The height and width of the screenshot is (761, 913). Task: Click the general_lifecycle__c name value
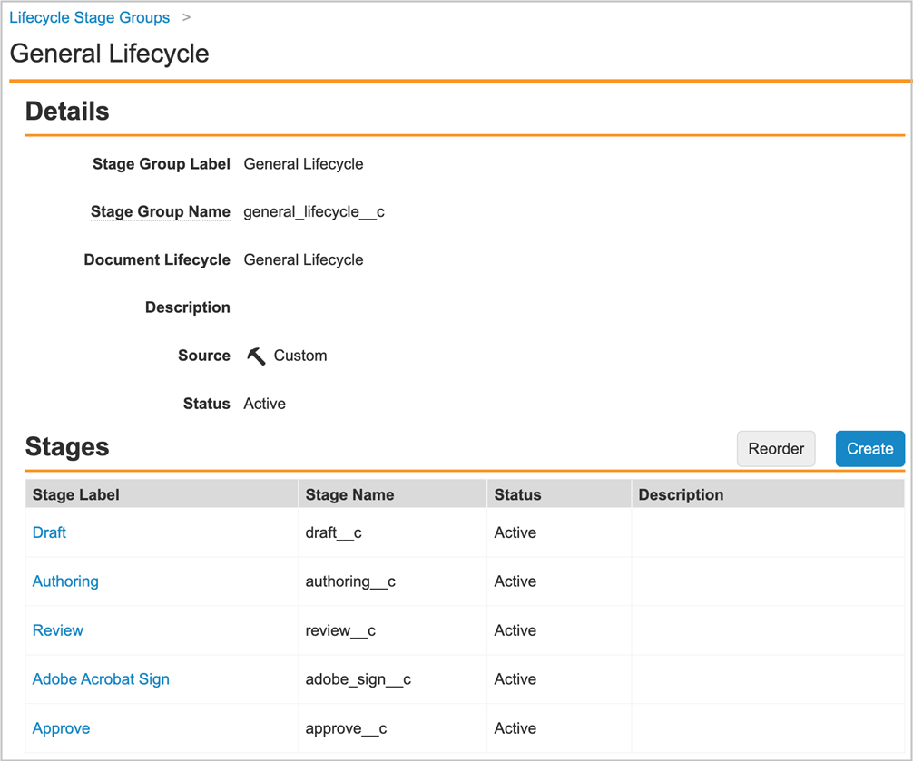pos(314,212)
